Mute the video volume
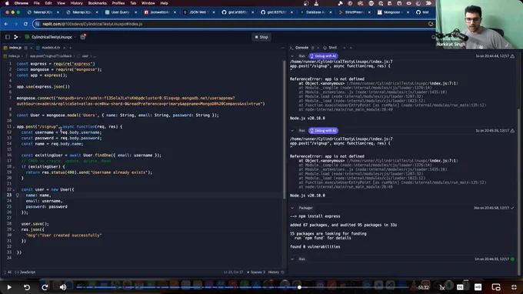The image size is (523, 294). click(x=63, y=287)
